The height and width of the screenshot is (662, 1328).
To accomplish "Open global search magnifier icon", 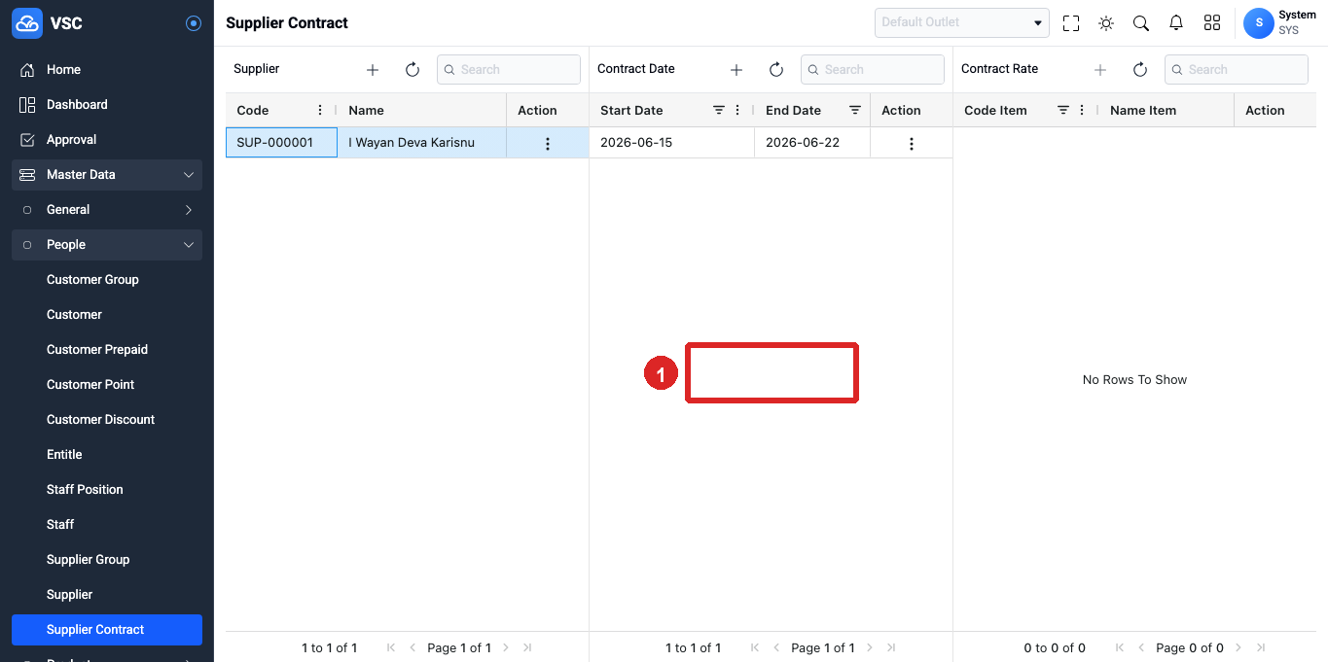I will click(x=1141, y=23).
